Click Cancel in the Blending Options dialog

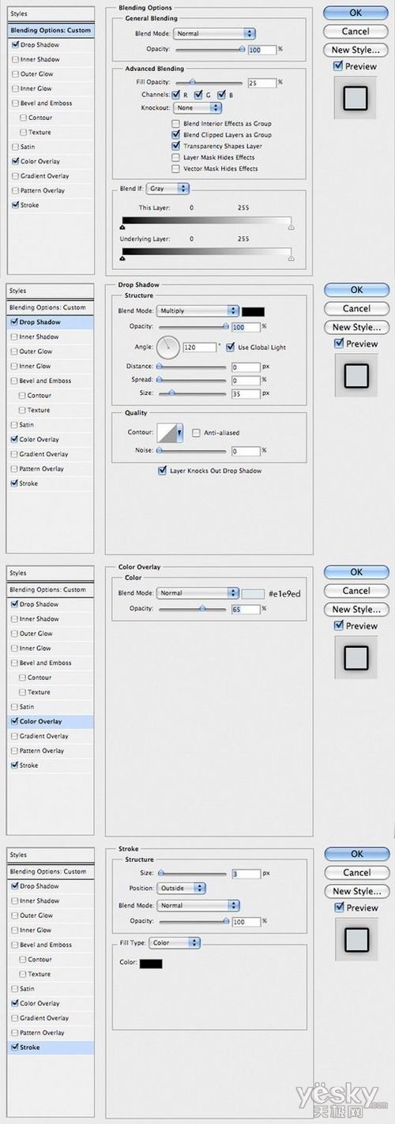pyautogui.click(x=356, y=32)
